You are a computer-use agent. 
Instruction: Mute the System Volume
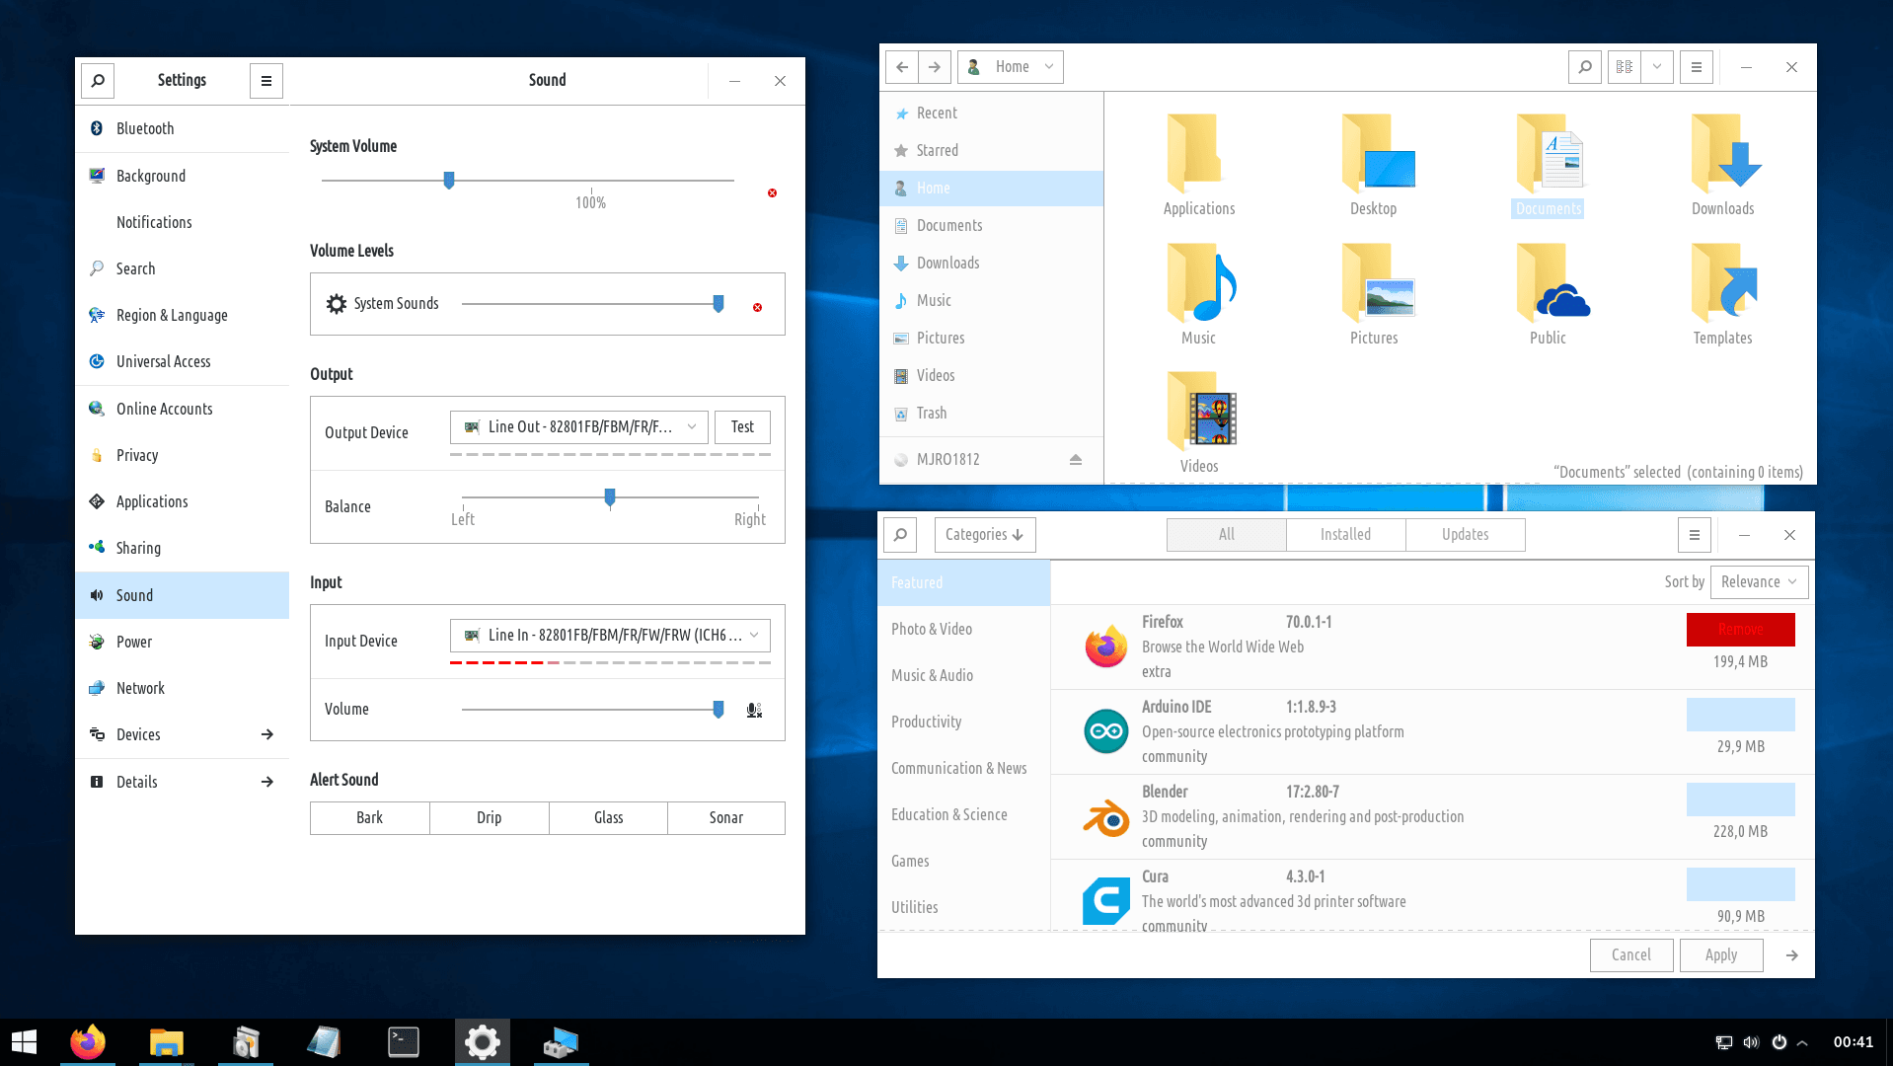(x=772, y=193)
